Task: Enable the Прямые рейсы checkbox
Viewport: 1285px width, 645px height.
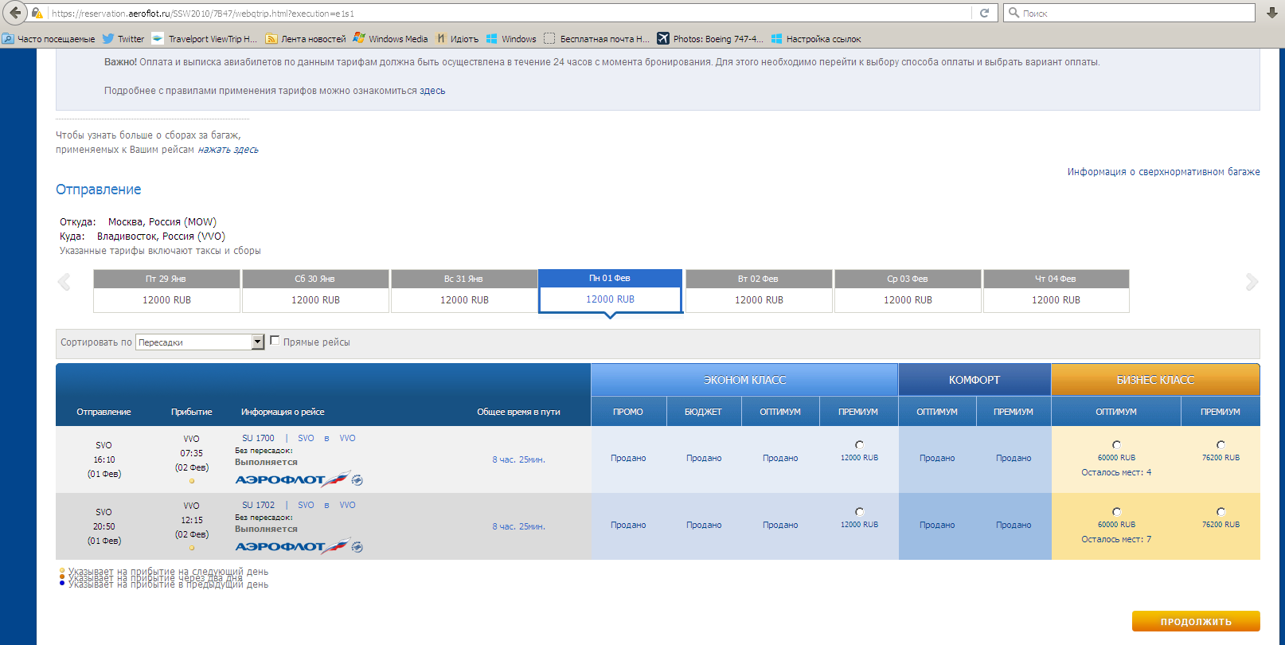Action: click(275, 341)
